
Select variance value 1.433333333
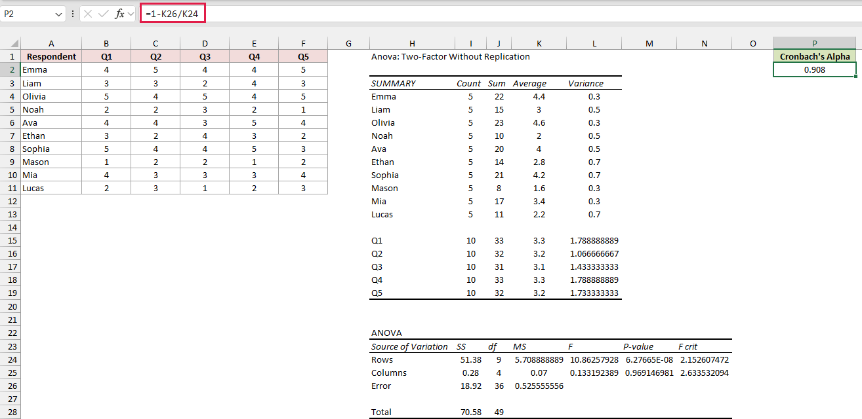[594, 266]
